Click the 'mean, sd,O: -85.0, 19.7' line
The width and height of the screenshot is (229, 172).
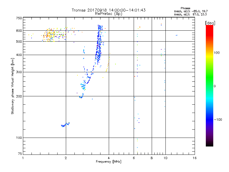tap(191, 11)
